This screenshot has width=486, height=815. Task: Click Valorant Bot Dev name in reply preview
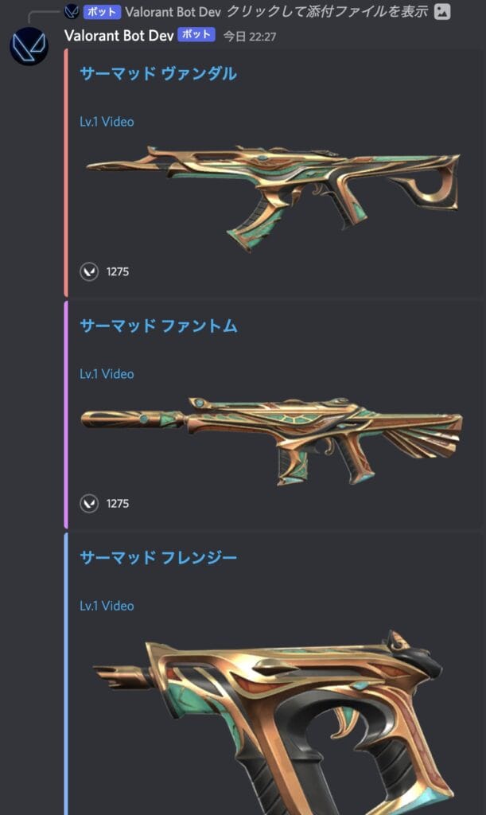173,11
